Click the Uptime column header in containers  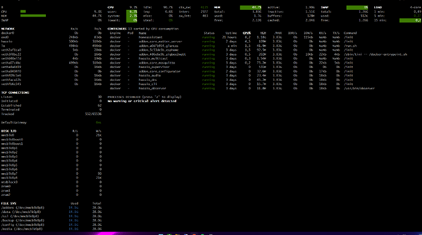click(x=231, y=33)
